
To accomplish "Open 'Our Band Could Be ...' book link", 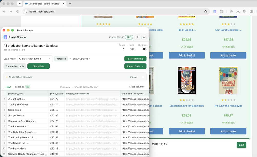I will [x=228, y=30].
